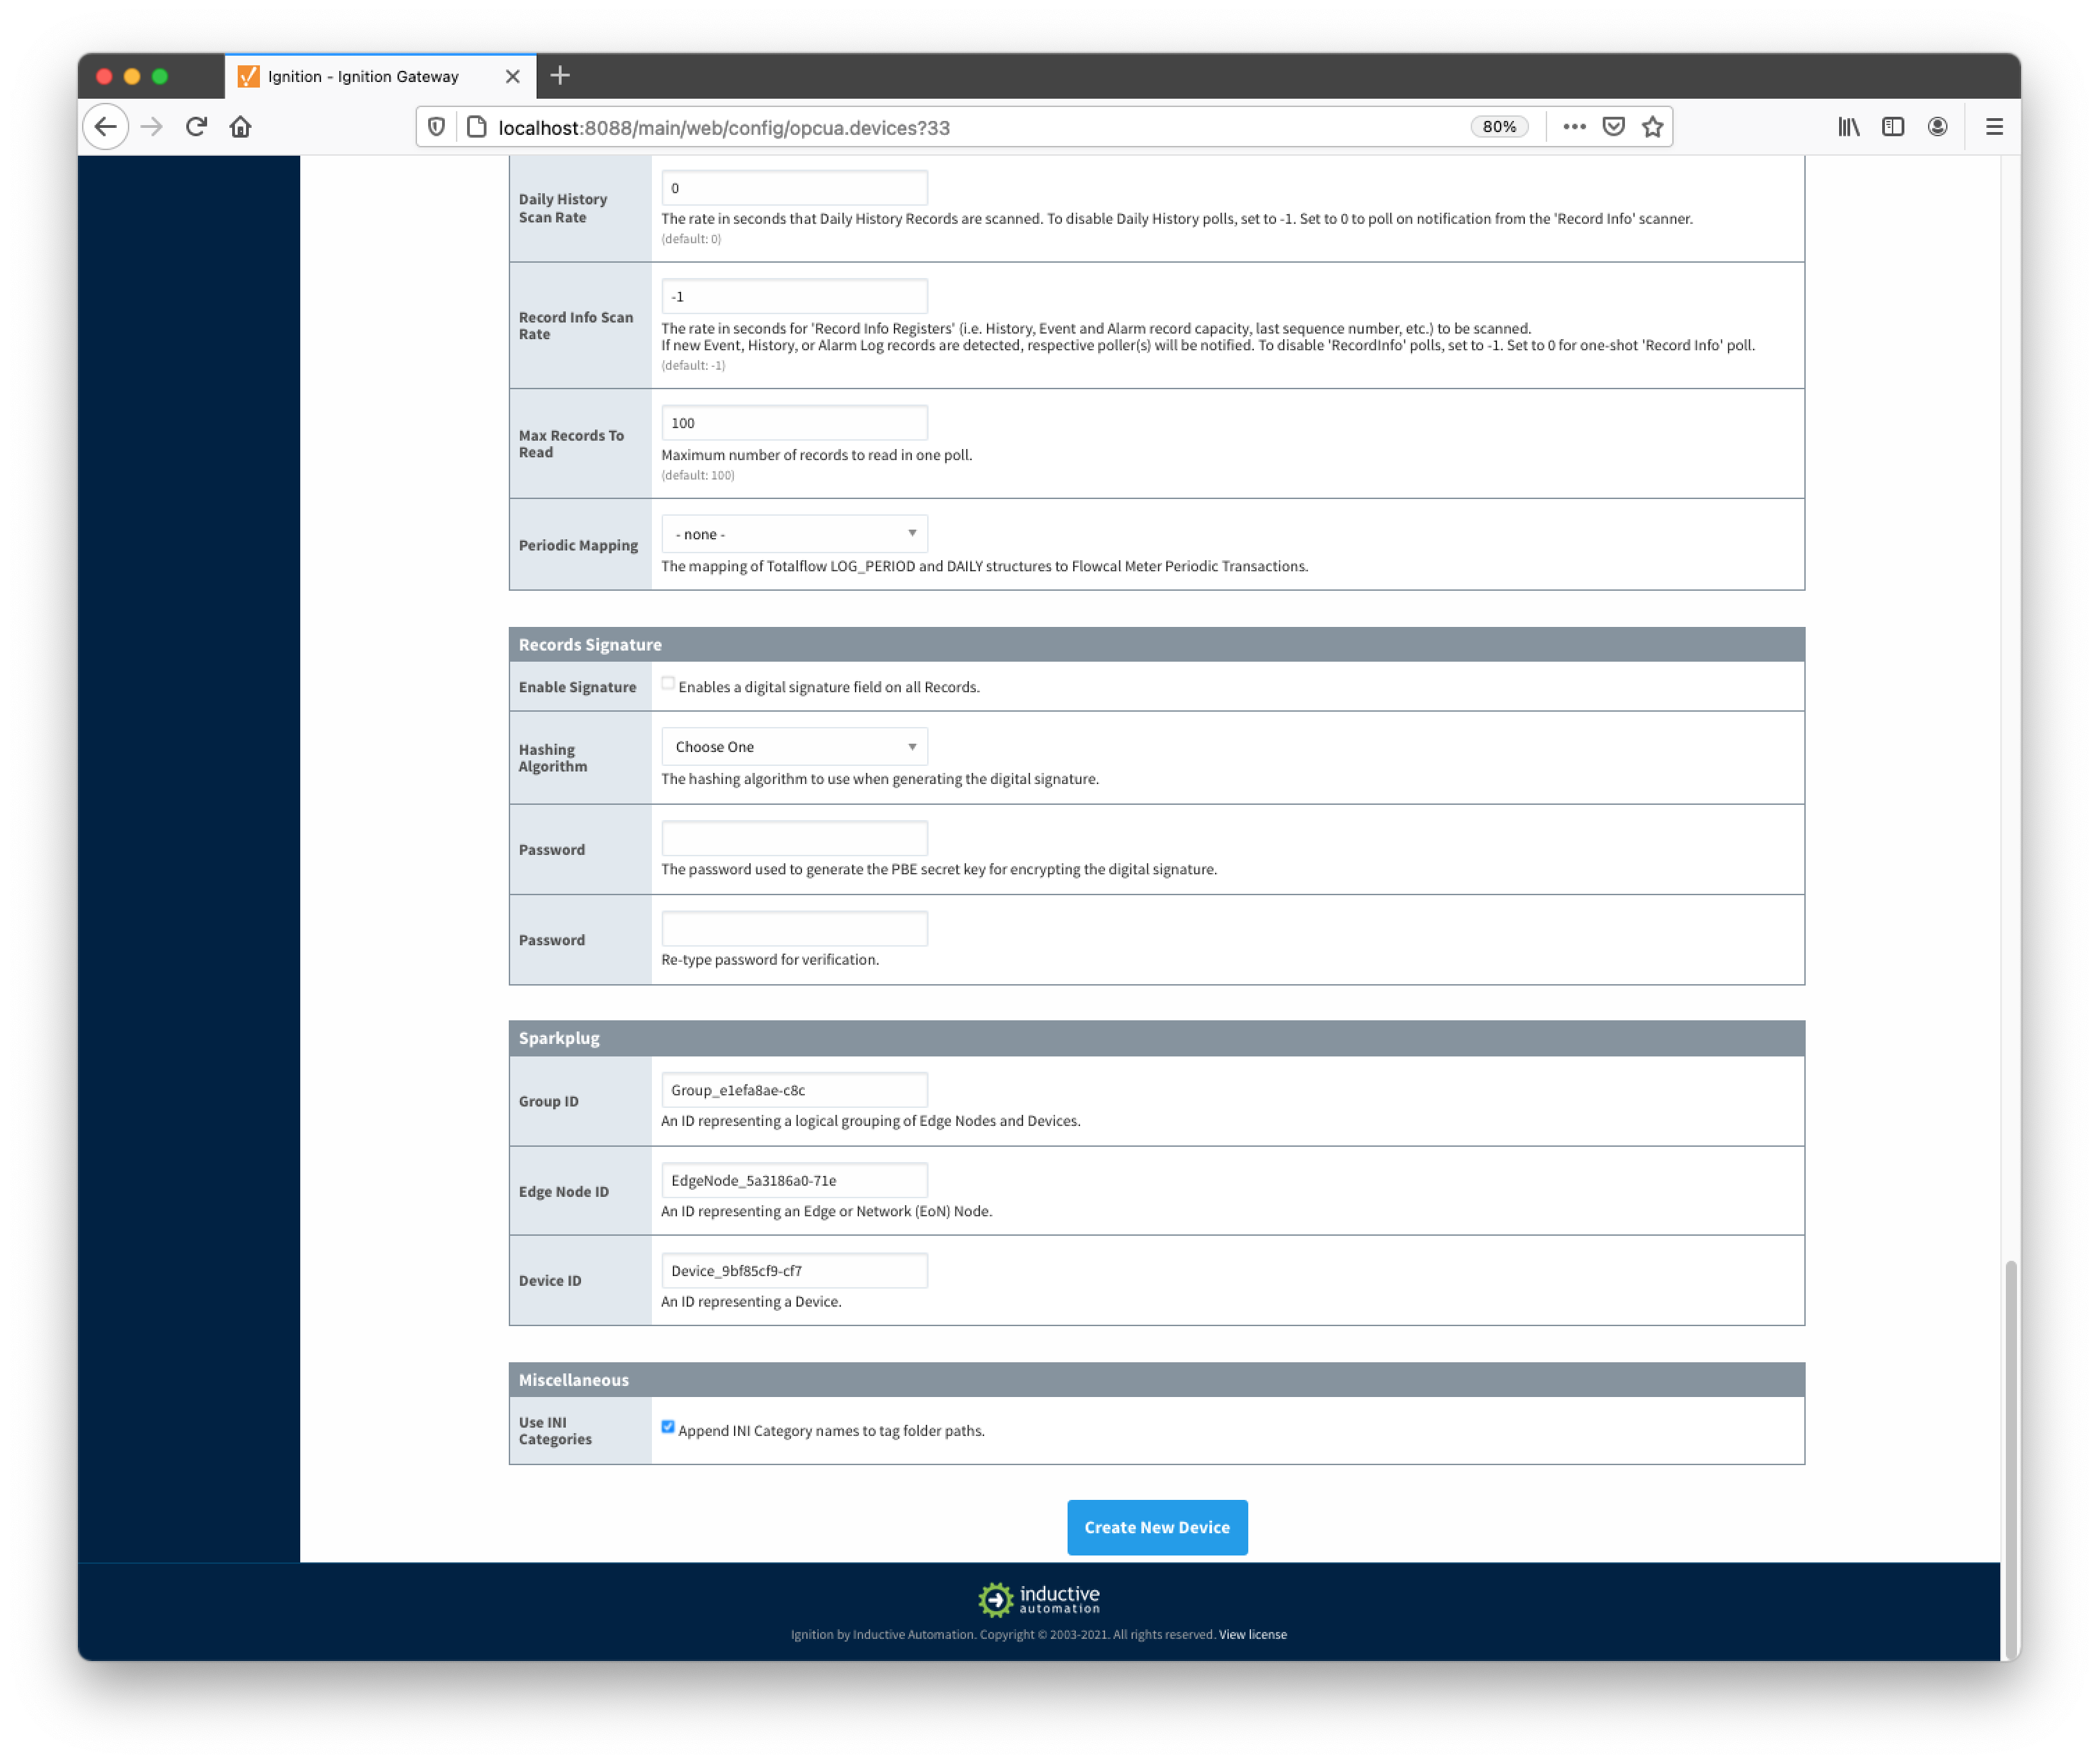This screenshot has height=1764, width=2099.
Task: Click the Record Info Scan Rate label
Action: pyautogui.click(x=576, y=326)
